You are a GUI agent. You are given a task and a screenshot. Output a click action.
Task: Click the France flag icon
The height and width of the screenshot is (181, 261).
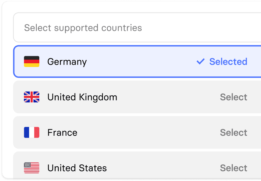tap(32, 132)
